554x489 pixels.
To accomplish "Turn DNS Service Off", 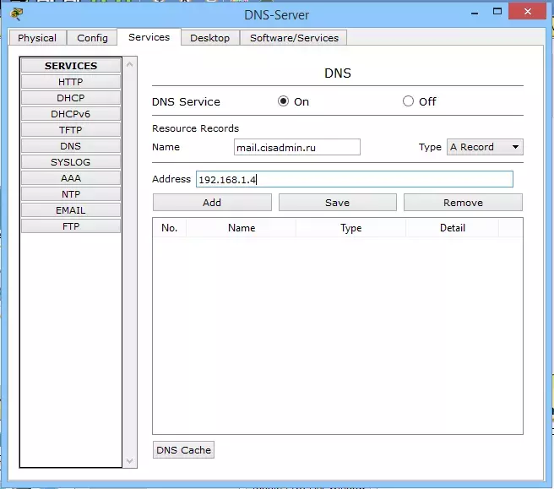I will (x=408, y=101).
